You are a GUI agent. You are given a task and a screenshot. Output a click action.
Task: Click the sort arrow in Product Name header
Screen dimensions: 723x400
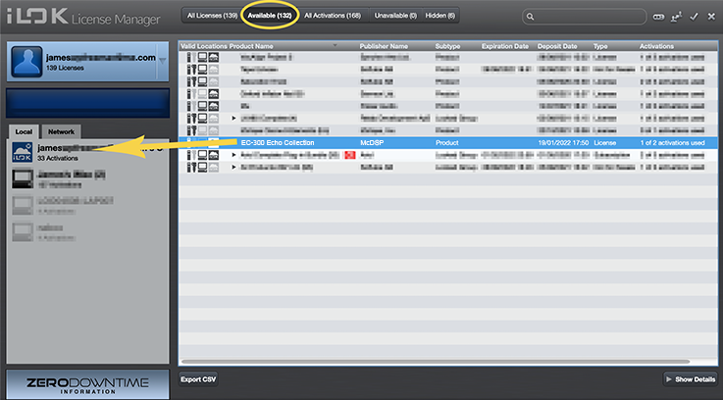pos(336,45)
